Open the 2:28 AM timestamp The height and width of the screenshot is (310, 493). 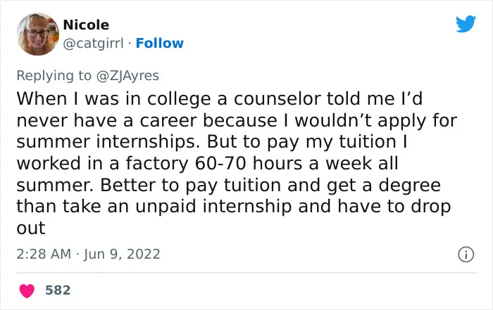(44, 254)
